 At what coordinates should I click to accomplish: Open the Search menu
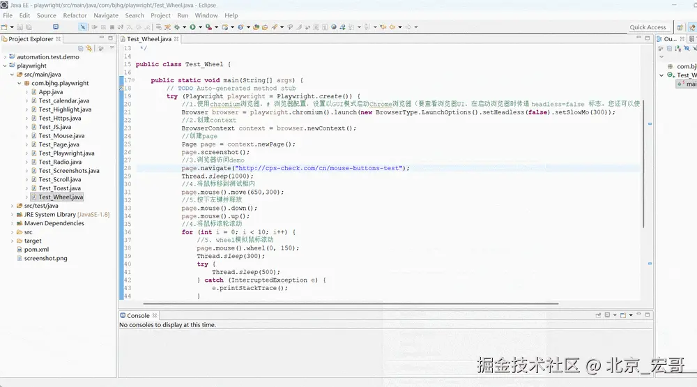[x=135, y=15]
